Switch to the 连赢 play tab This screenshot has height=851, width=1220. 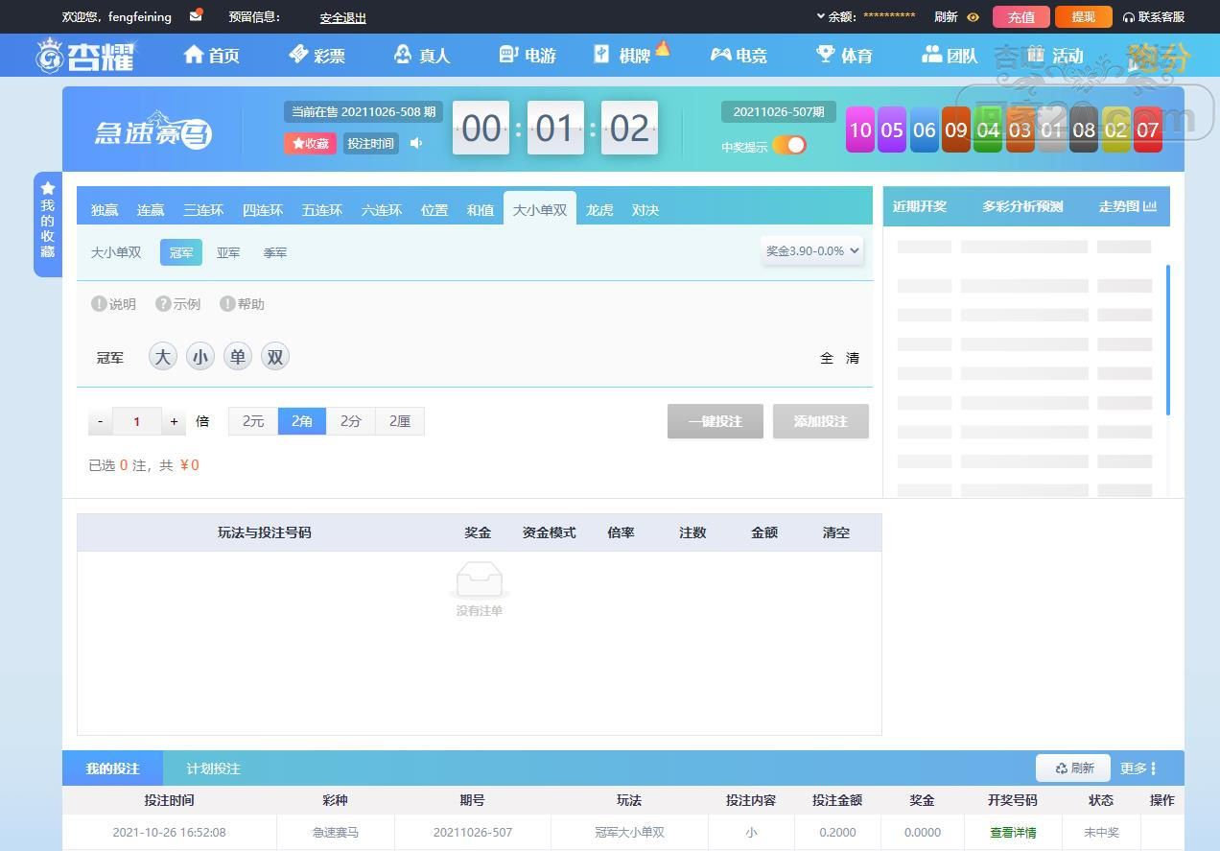151,210
